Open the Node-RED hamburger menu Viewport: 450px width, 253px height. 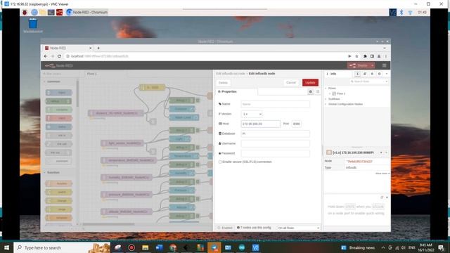(x=385, y=65)
